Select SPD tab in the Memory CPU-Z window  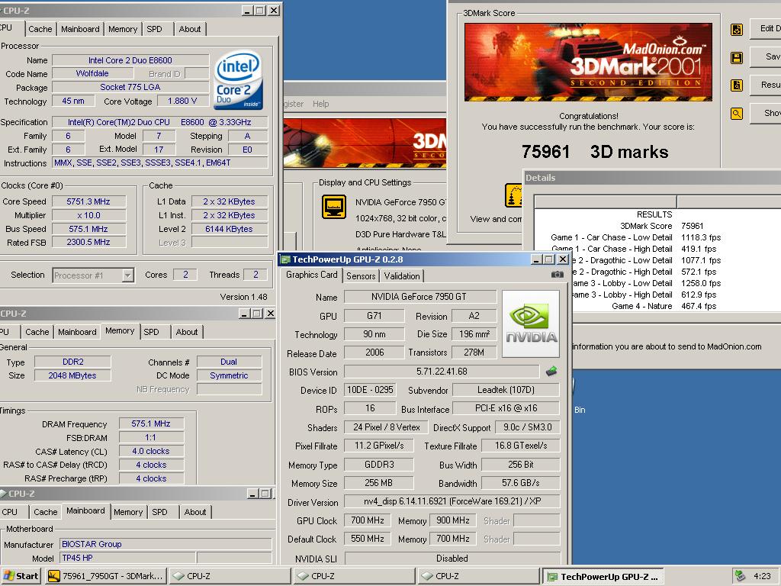[152, 332]
